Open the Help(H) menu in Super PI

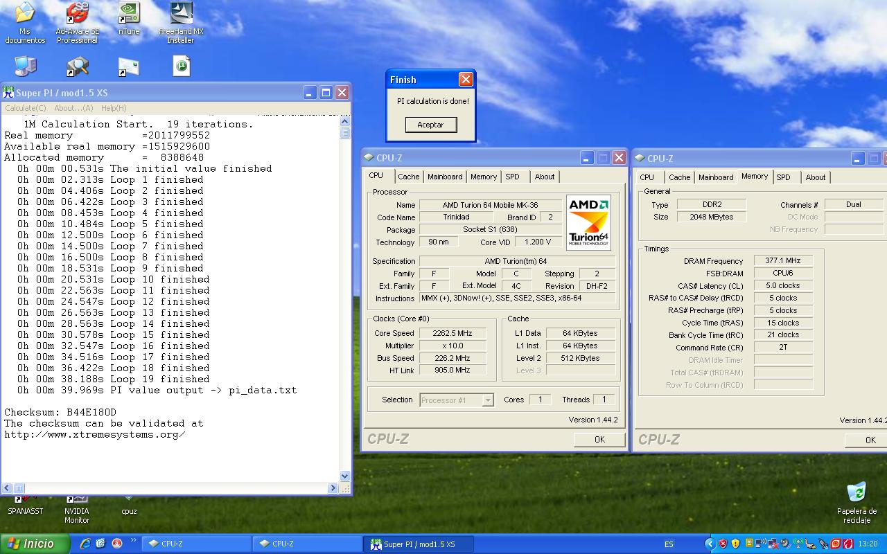(x=114, y=108)
